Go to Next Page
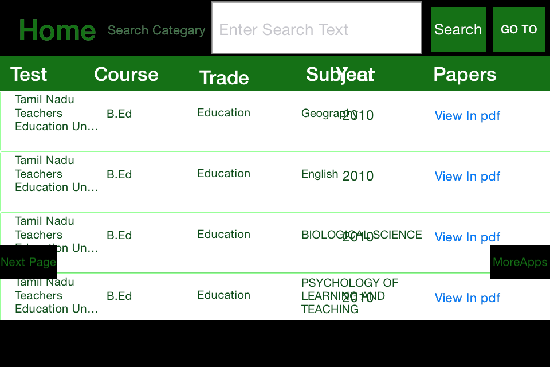The height and width of the screenshot is (367, 550). (x=29, y=262)
